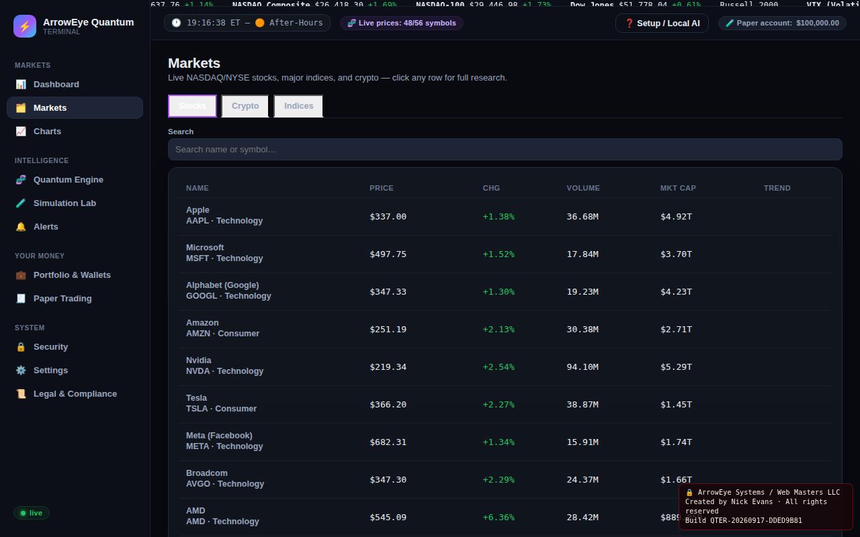
Task: Click the Paper account balance pill
Action: pos(782,23)
